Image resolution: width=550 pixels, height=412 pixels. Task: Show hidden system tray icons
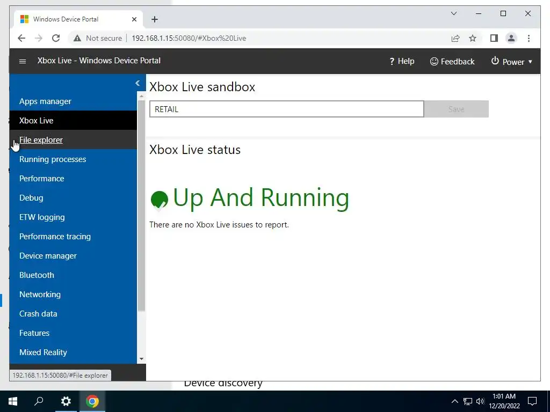(454, 401)
